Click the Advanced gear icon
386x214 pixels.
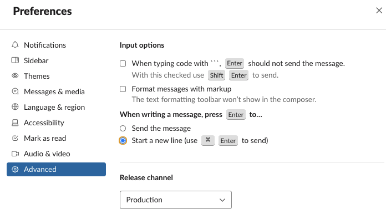(15, 169)
